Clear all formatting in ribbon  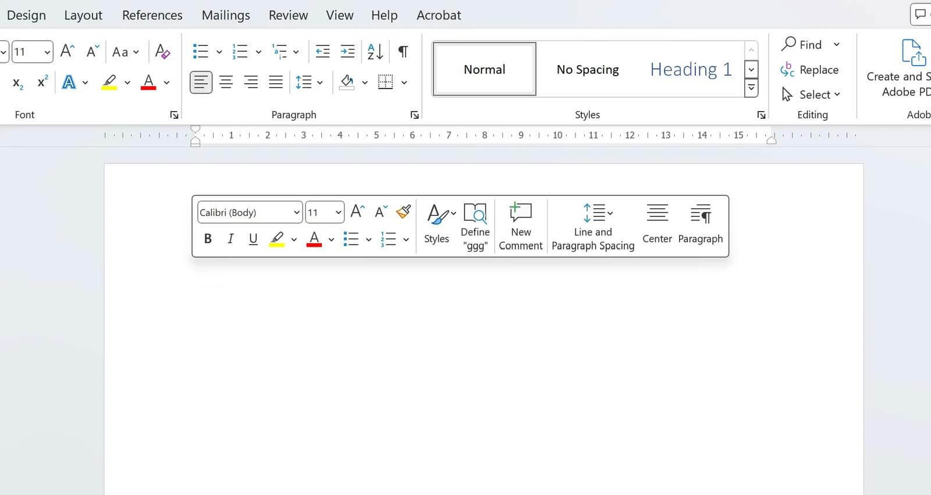(162, 51)
